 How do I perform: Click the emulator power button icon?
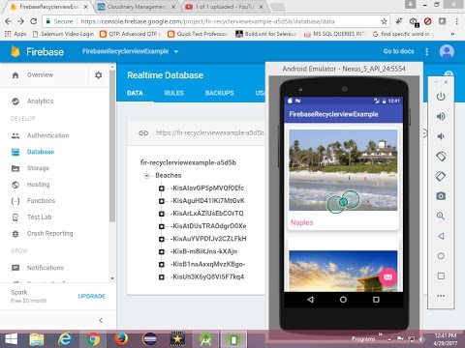[441, 97]
